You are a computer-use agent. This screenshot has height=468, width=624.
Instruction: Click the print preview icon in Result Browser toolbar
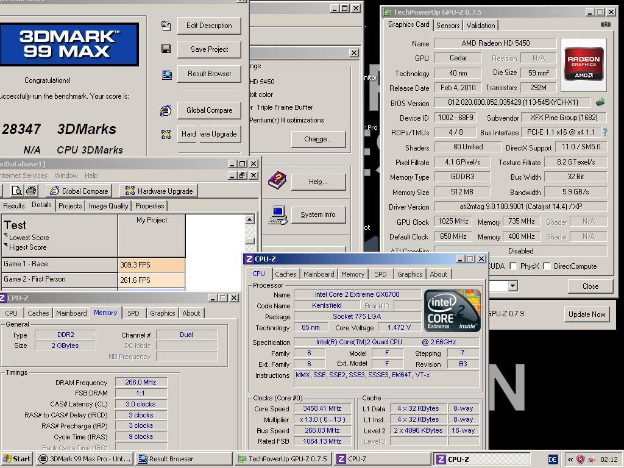[16, 191]
